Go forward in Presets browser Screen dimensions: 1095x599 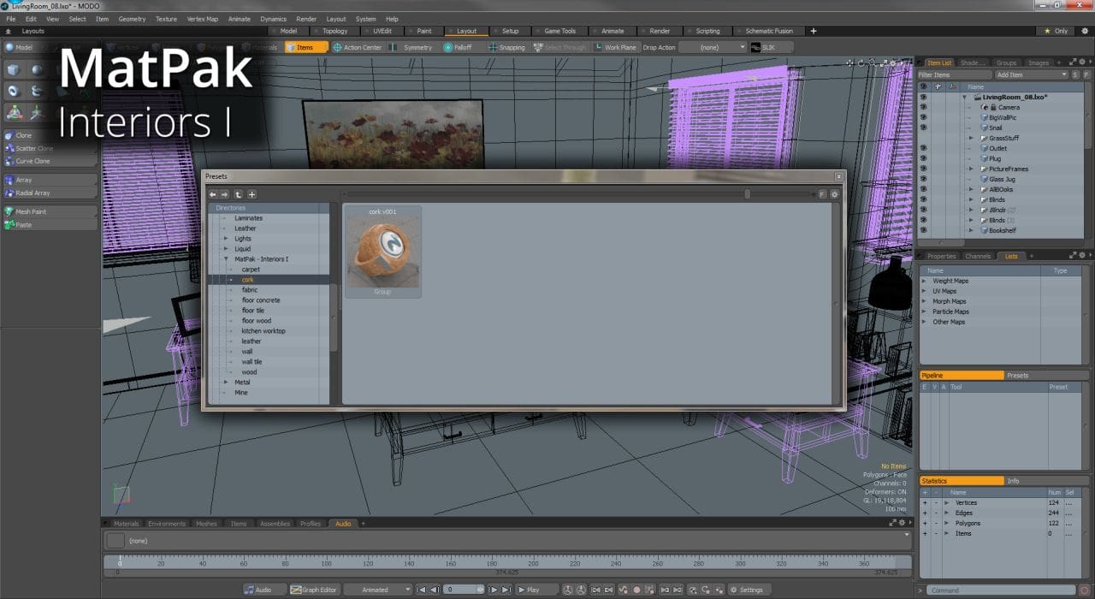(225, 194)
